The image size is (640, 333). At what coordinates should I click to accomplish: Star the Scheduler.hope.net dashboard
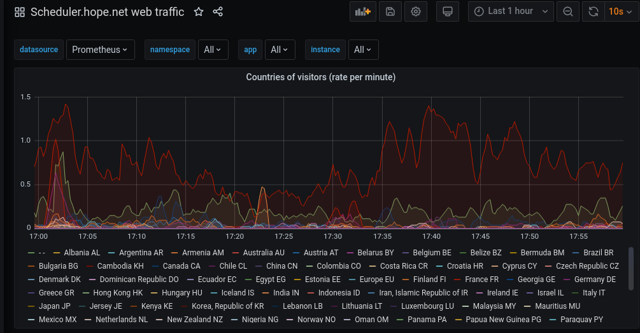pyautogui.click(x=199, y=12)
